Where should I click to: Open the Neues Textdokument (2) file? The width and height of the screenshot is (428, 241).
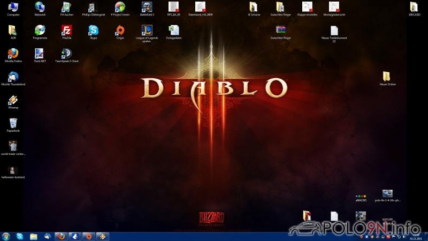[334, 34]
